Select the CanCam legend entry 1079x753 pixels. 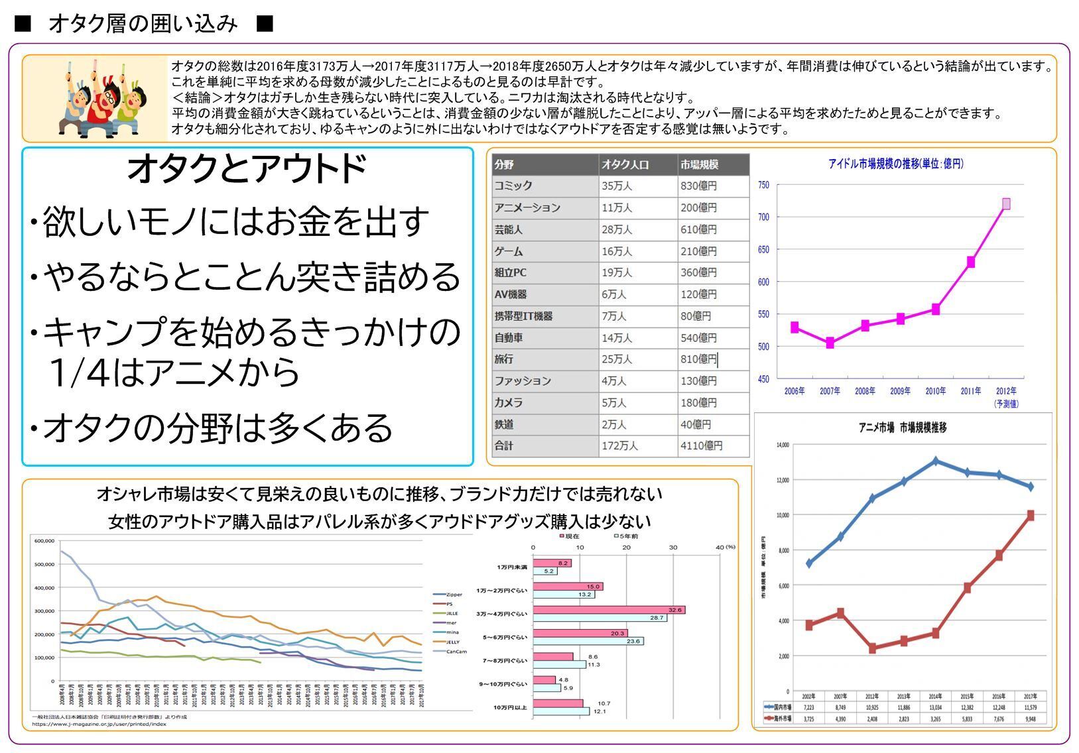click(456, 652)
